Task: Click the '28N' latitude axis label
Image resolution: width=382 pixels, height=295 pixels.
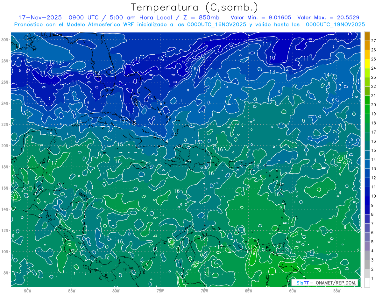Action: point(5,61)
